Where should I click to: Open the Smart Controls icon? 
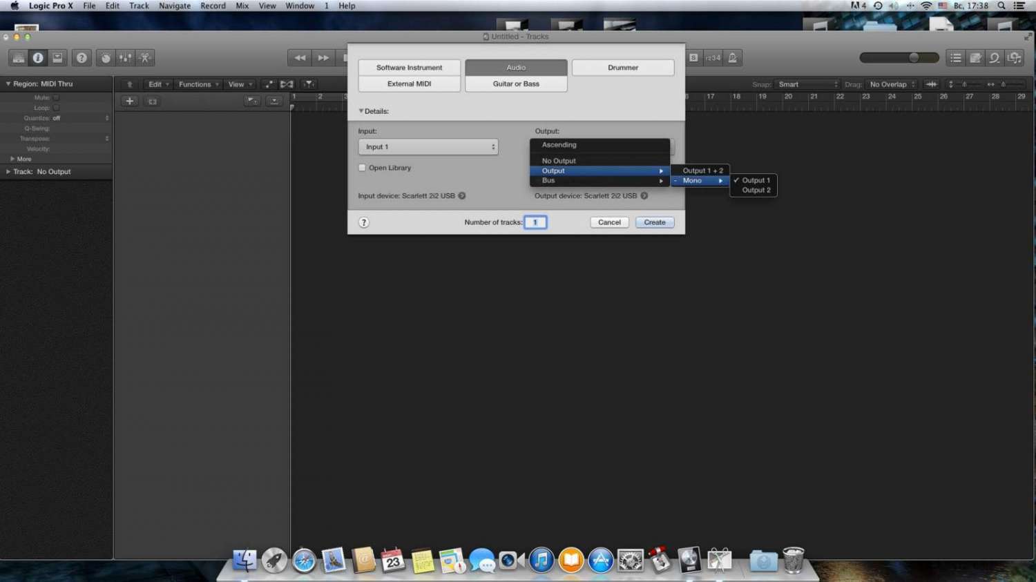106,58
